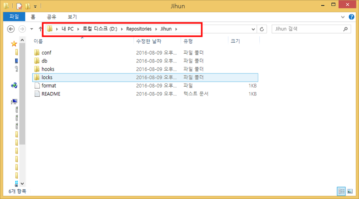Viewport: 359px width, 199px height.
Task: Refresh the current folder view
Action: click(262, 29)
